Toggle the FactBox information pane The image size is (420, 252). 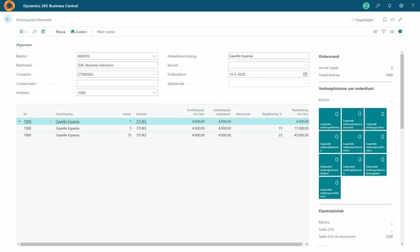400,31
